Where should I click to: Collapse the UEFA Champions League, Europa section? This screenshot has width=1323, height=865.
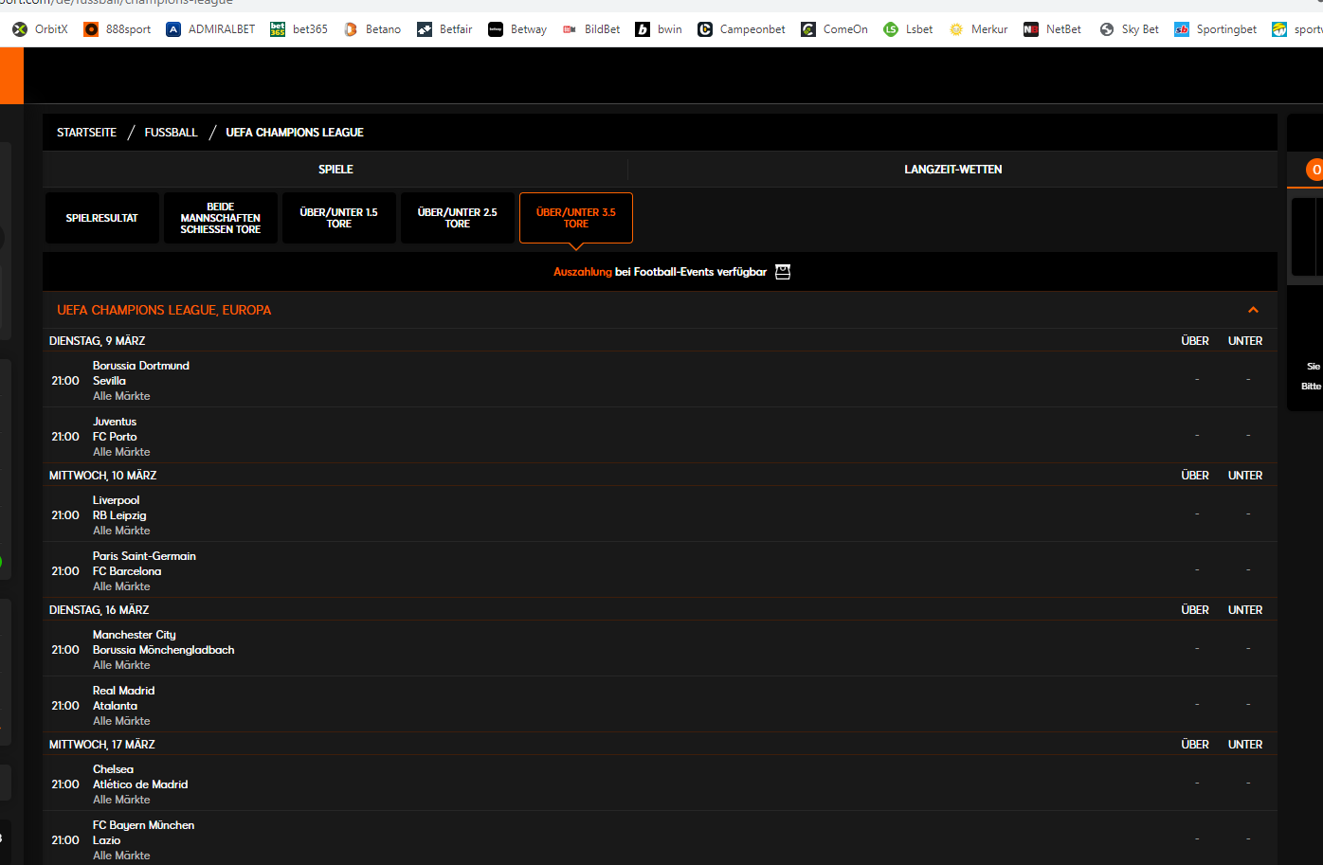click(1253, 310)
